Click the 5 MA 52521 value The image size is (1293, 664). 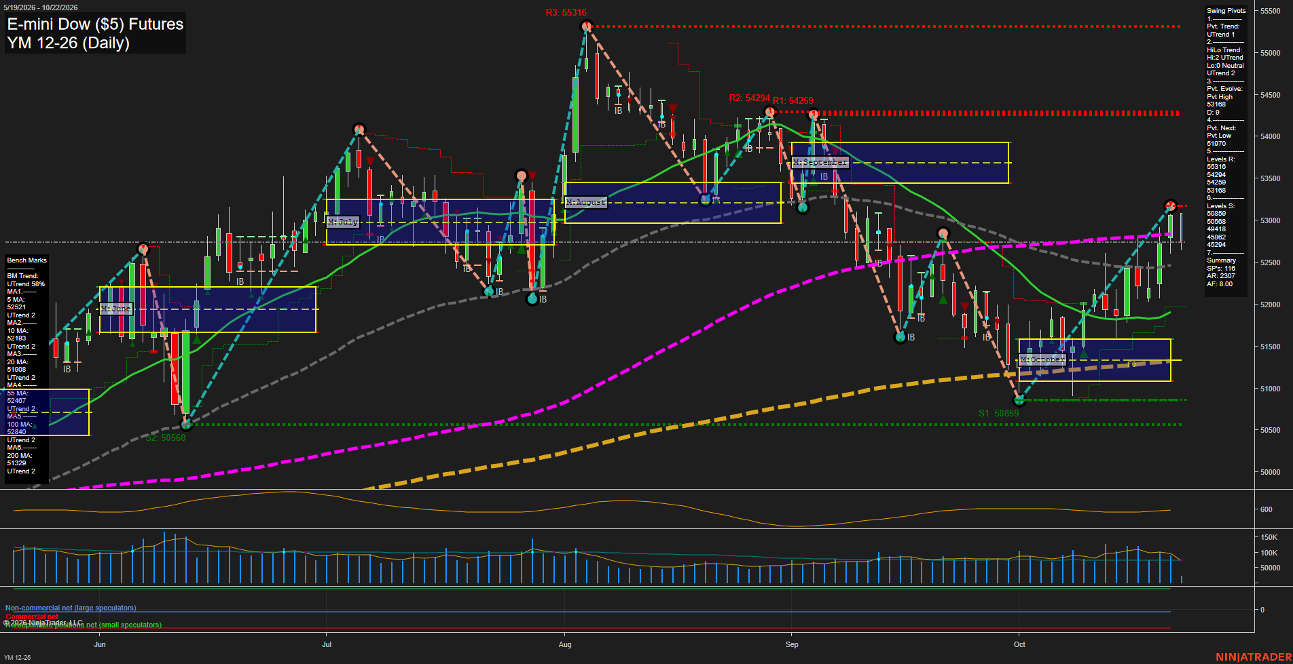16,303
